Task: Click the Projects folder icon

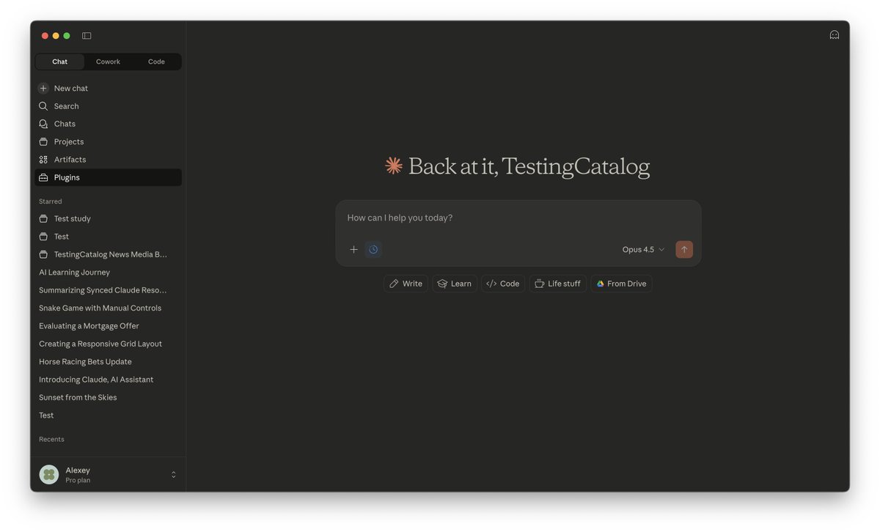Action: click(43, 141)
